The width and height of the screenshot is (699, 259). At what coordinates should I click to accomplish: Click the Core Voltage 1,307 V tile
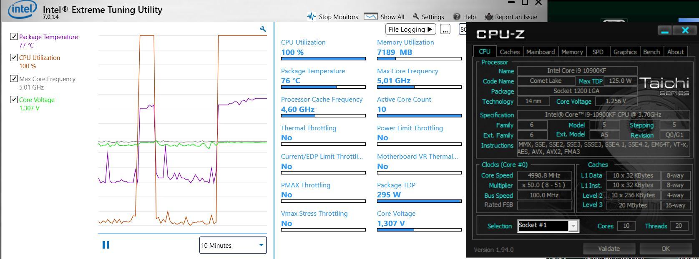click(x=419, y=221)
